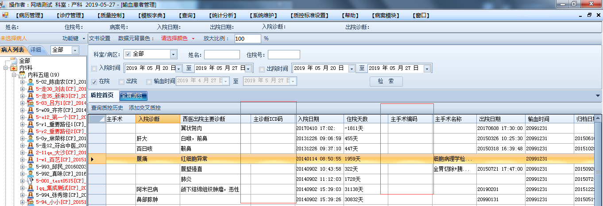Click patient icon of 5-992_真味
Viewport: 603px width, 206px height.
tap(31, 174)
